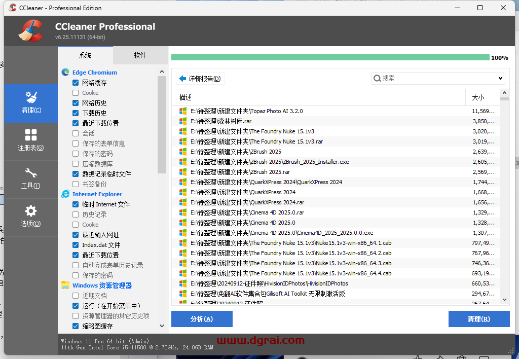Enable 近期文档 checkbox
This screenshot has width=519, height=359.
pyautogui.click(x=76, y=296)
